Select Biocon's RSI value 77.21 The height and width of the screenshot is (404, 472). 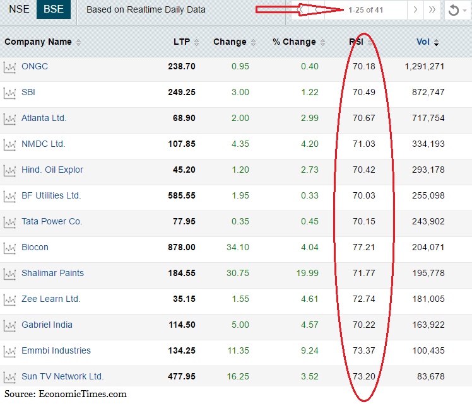point(364,247)
